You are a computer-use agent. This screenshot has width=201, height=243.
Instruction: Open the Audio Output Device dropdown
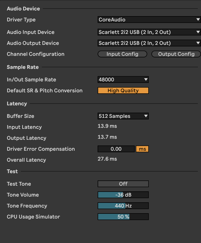pos(149,43)
